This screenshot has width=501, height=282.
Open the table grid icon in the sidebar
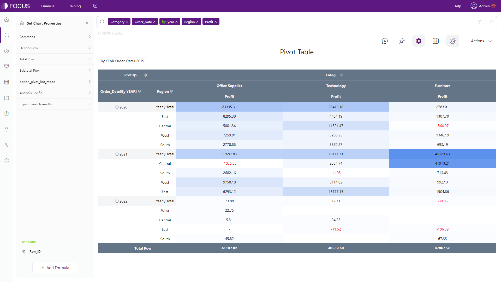pos(7,82)
